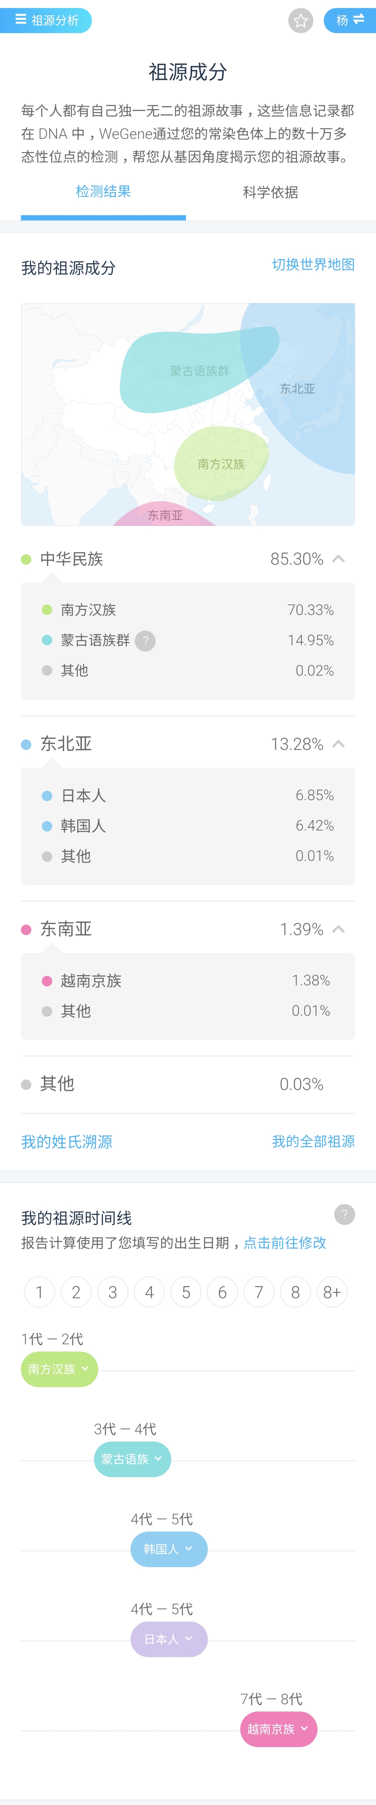Viewport: 376px width, 1805px height.
Task: Click 点击前往修改 to edit birth date
Action: pyautogui.click(x=284, y=1242)
